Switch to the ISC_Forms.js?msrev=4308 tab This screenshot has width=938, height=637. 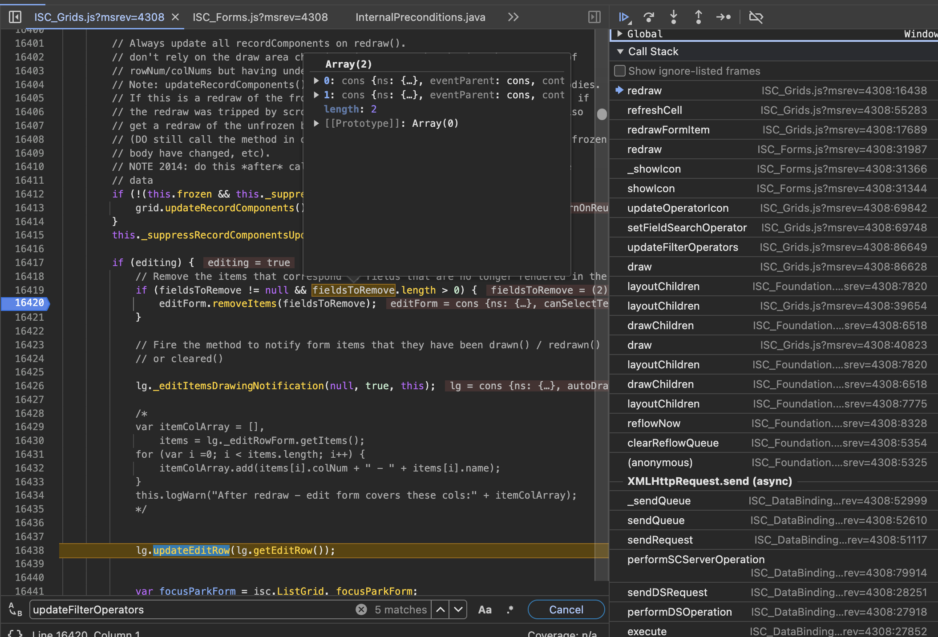point(260,17)
